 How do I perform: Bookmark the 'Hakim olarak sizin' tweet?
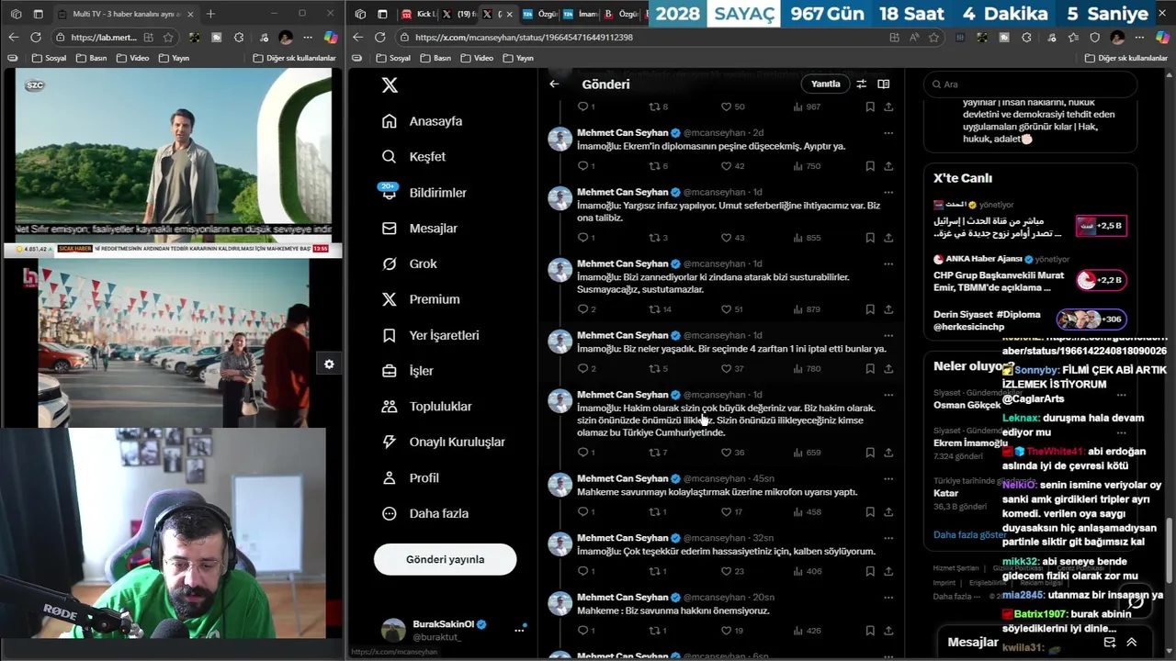(869, 453)
